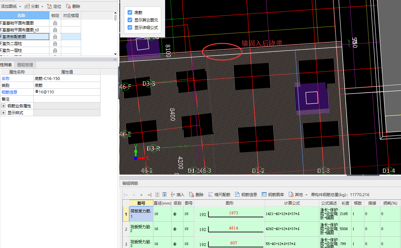Click shape dimension 4814 in row 2
The height and width of the screenshot is (248, 401).
pos(234,228)
